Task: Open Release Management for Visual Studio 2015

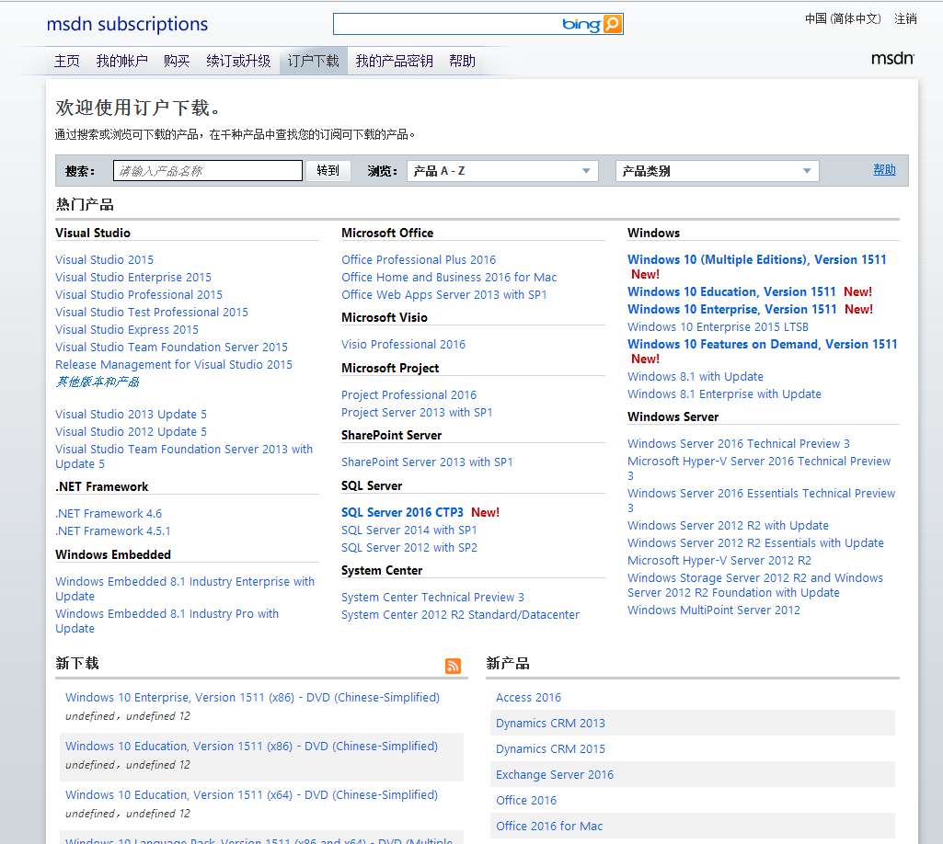Action: pyautogui.click(x=174, y=364)
